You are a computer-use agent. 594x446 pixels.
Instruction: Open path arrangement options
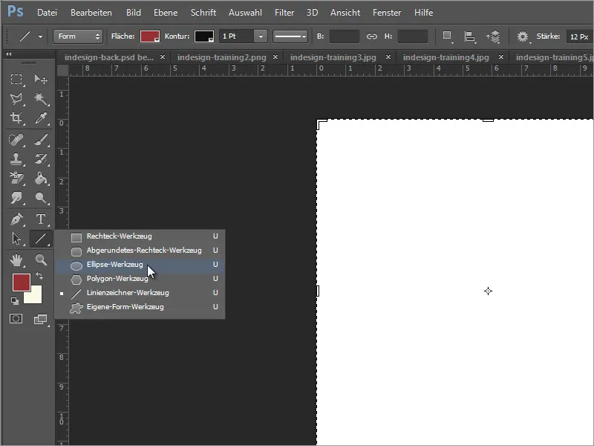[x=493, y=36]
